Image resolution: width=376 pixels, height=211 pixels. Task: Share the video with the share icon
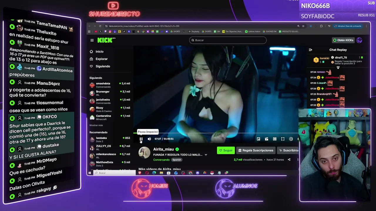289,160
